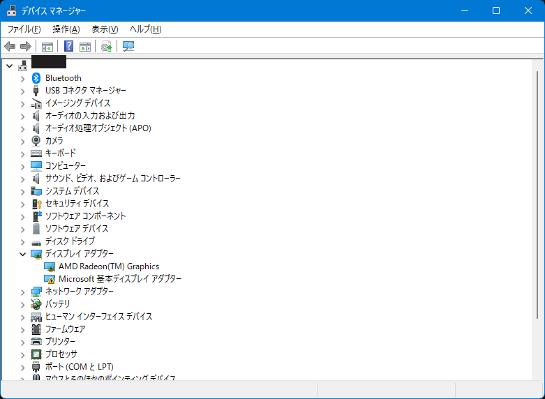The image size is (545, 399).
Task: Select the ポート (COM と LPT) label
Action: click(x=80, y=367)
